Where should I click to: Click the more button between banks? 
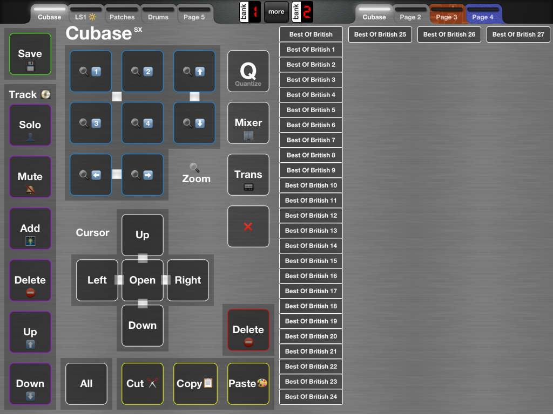(x=276, y=12)
